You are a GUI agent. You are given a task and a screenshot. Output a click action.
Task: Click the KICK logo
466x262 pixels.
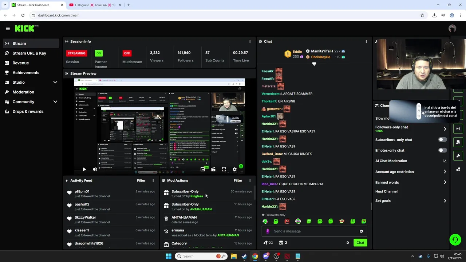coord(27,28)
